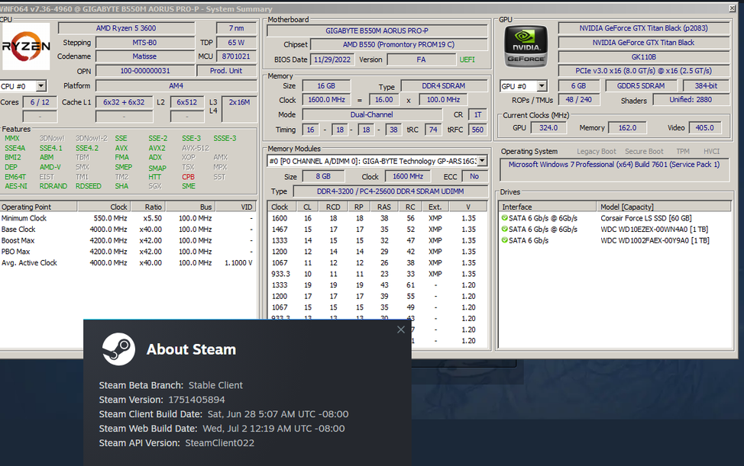Click the PCIe v3.0 x16 bus field

pyautogui.click(x=643, y=71)
